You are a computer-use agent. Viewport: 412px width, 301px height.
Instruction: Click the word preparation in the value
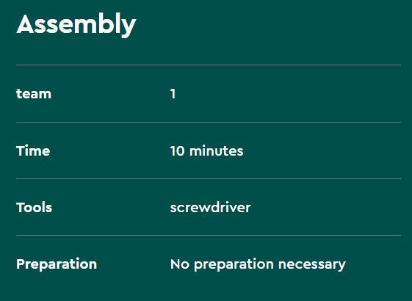tap(234, 265)
